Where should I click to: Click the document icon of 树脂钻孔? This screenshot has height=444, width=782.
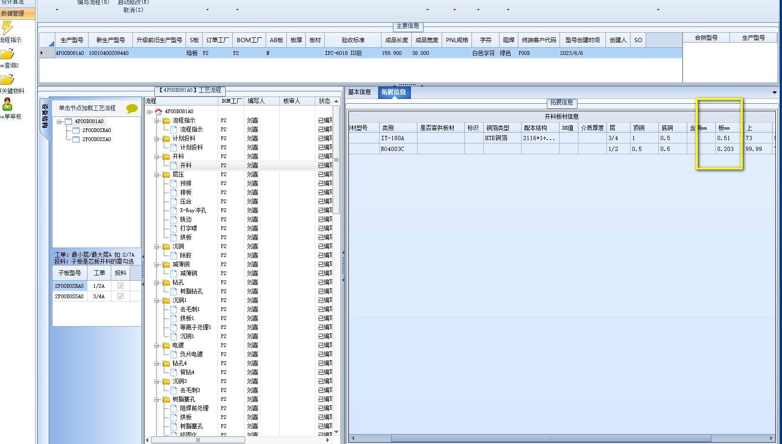[174, 291]
